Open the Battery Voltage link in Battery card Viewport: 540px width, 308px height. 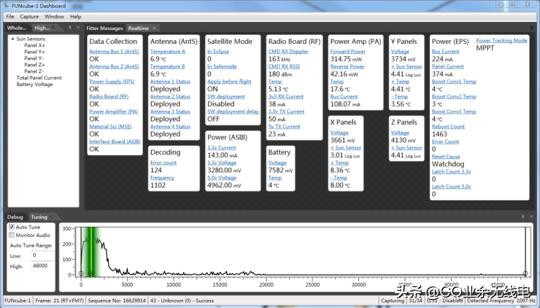(x=277, y=163)
